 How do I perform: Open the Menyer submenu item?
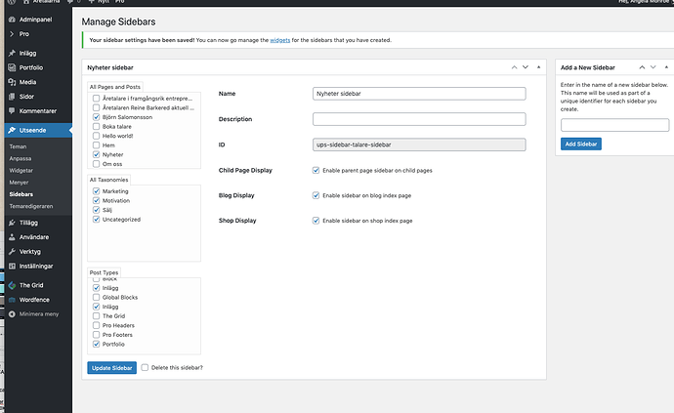point(19,183)
